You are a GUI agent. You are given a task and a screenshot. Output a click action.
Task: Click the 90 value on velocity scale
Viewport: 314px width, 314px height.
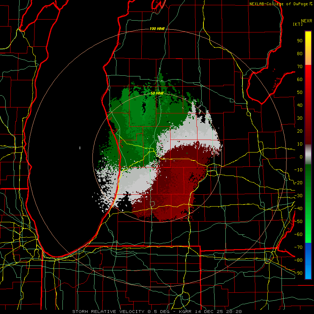click(x=300, y=41)
